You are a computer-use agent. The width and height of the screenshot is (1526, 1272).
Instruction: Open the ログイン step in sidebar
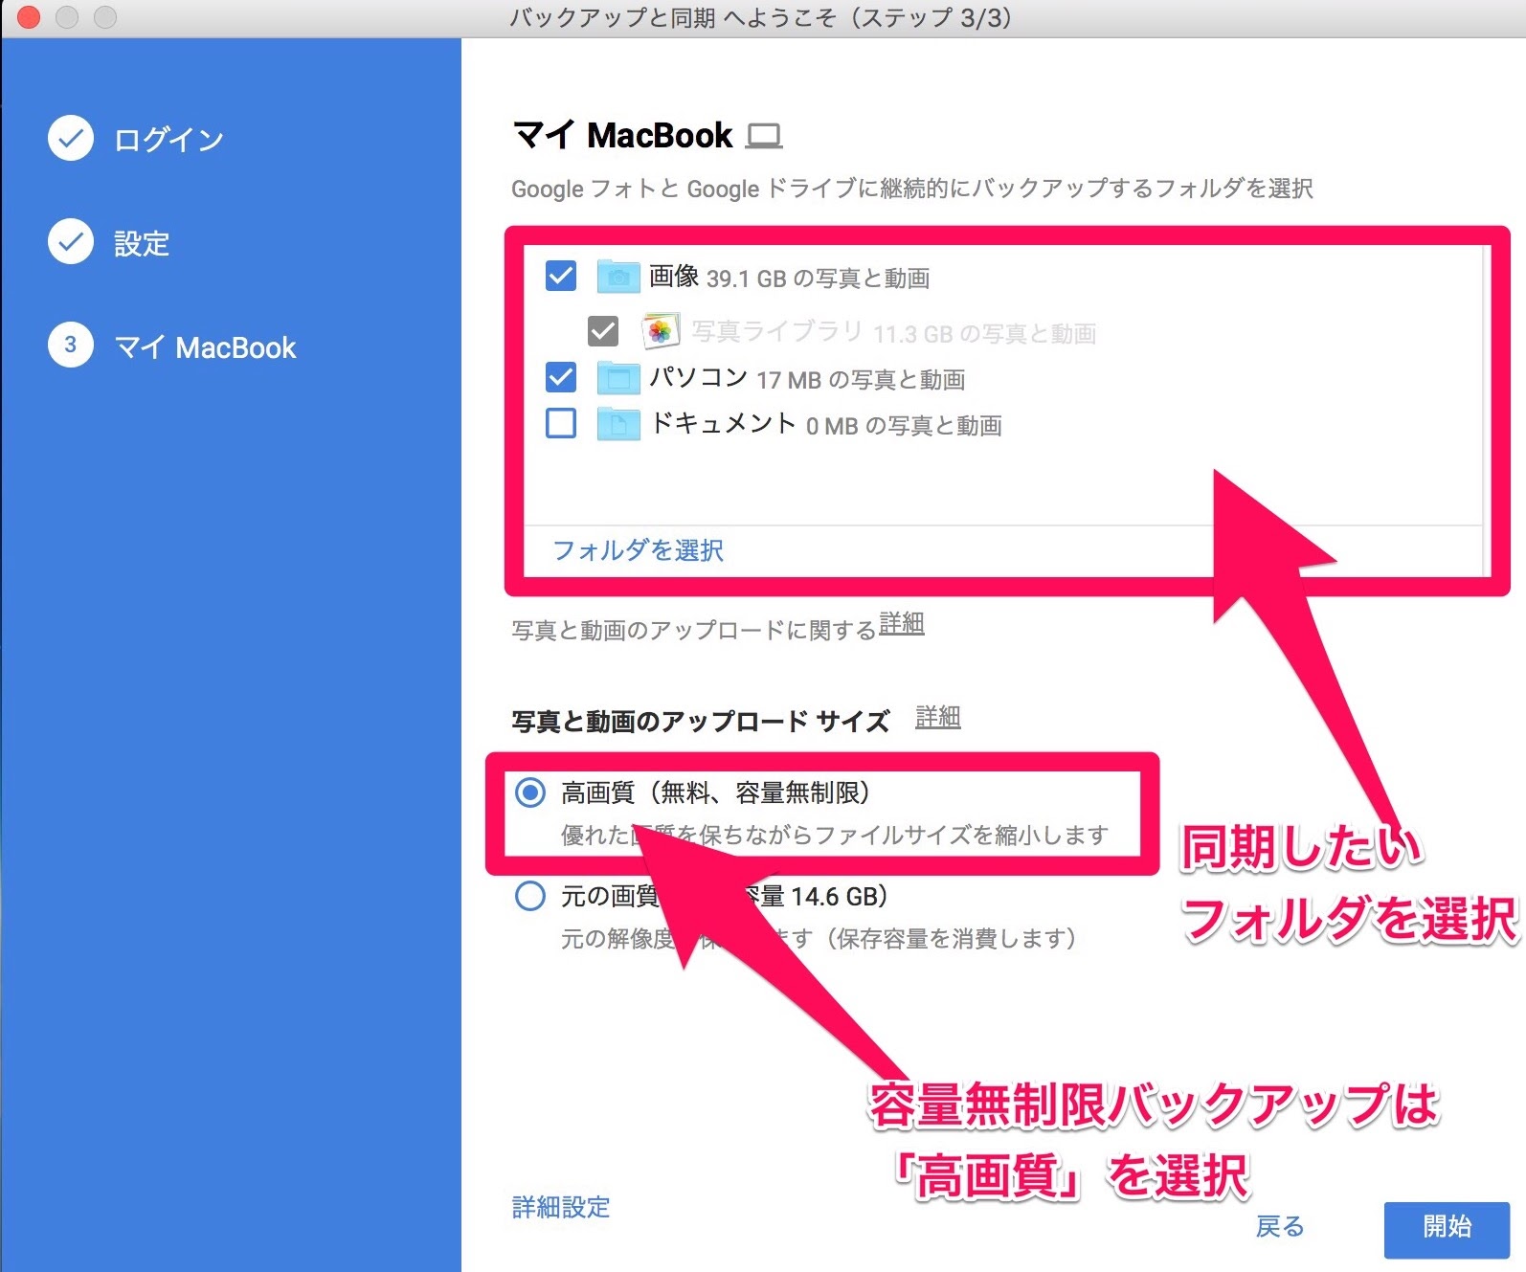tap(168, 140)
